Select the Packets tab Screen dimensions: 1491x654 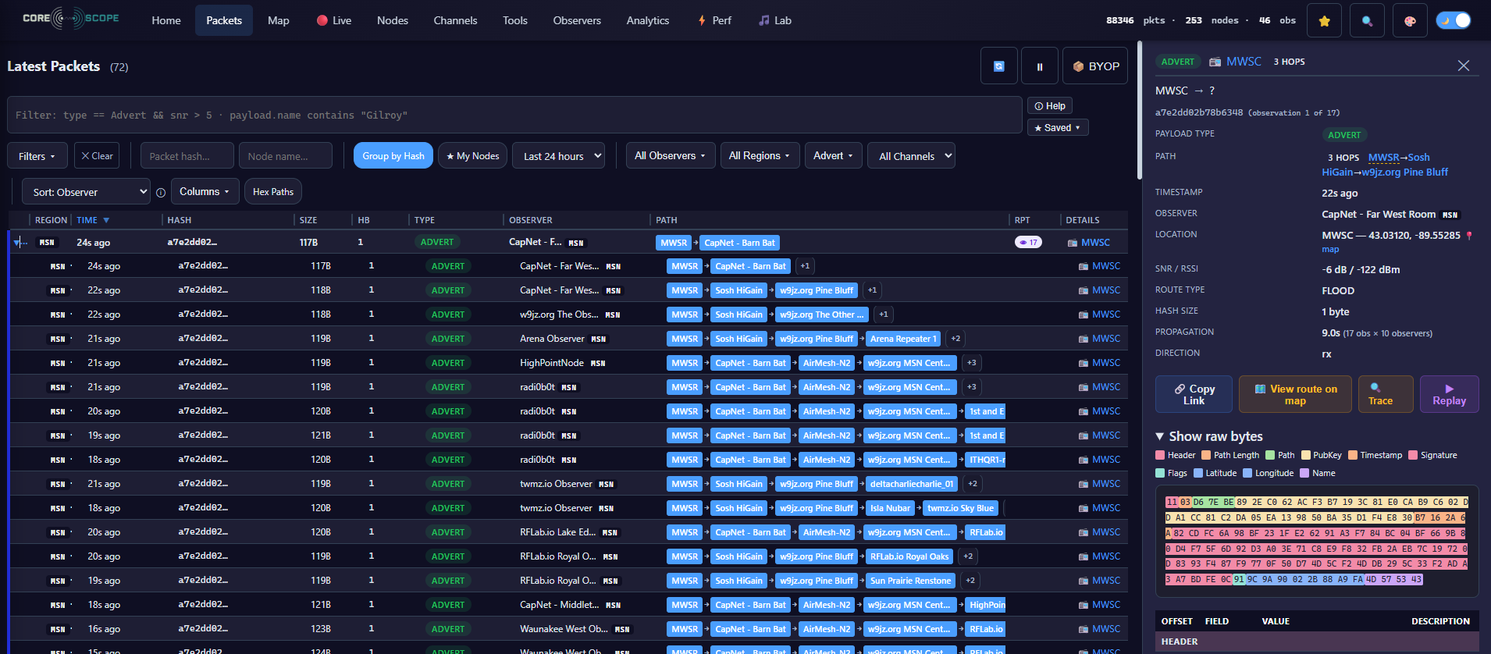[224, 20]
